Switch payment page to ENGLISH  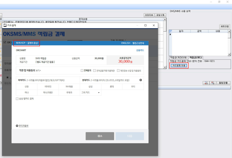126,43
